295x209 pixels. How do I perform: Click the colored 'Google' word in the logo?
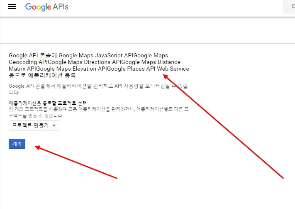point(38,7)
